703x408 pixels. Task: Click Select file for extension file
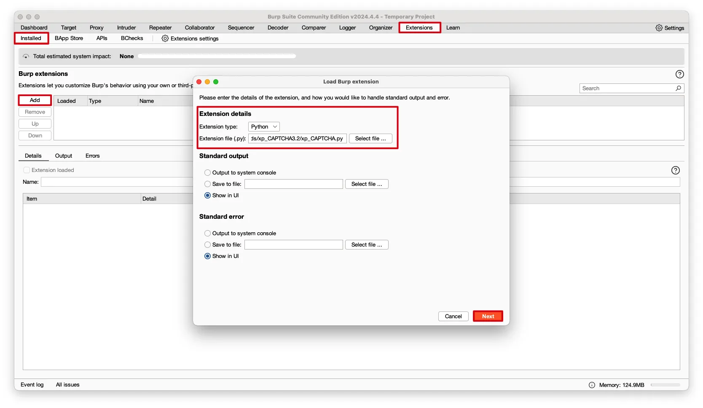click(x=370, y=139)
